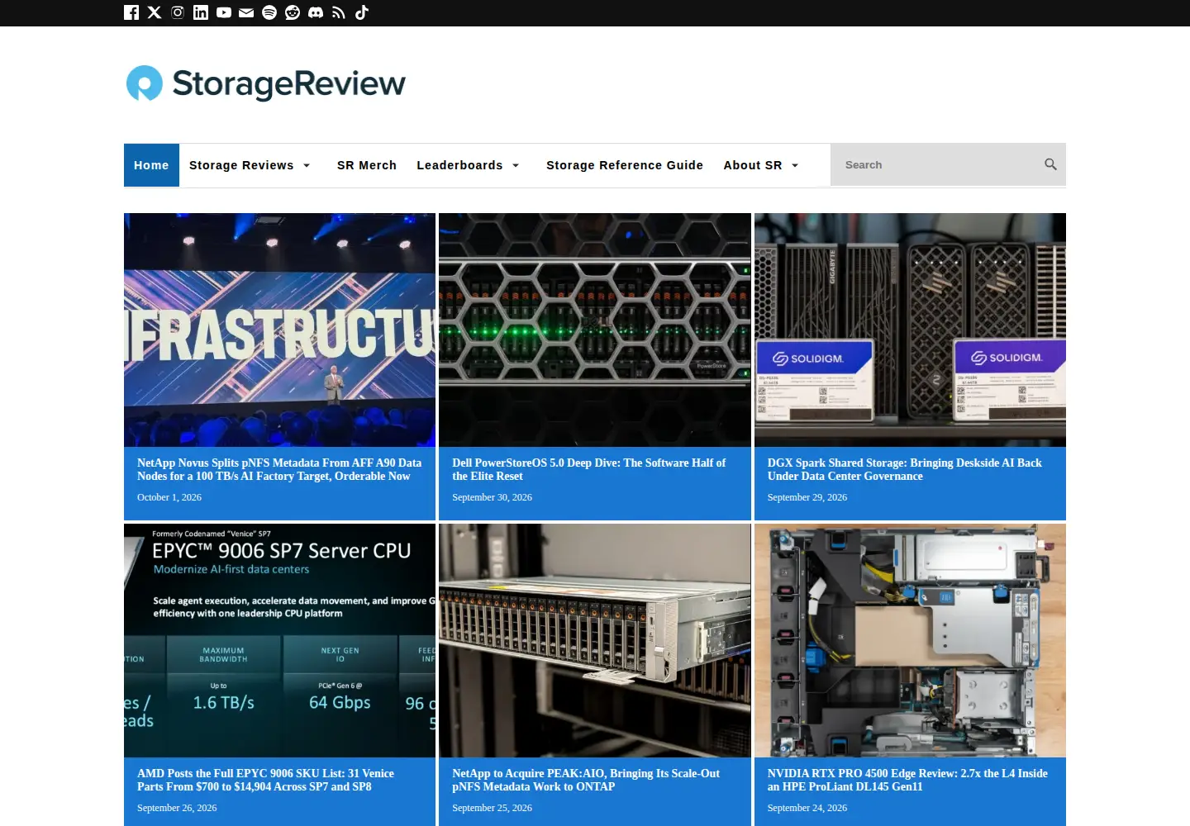The image size is (1190, 826).
Task: Open the X (Twitter) profile icon
Action: (155, 12)
